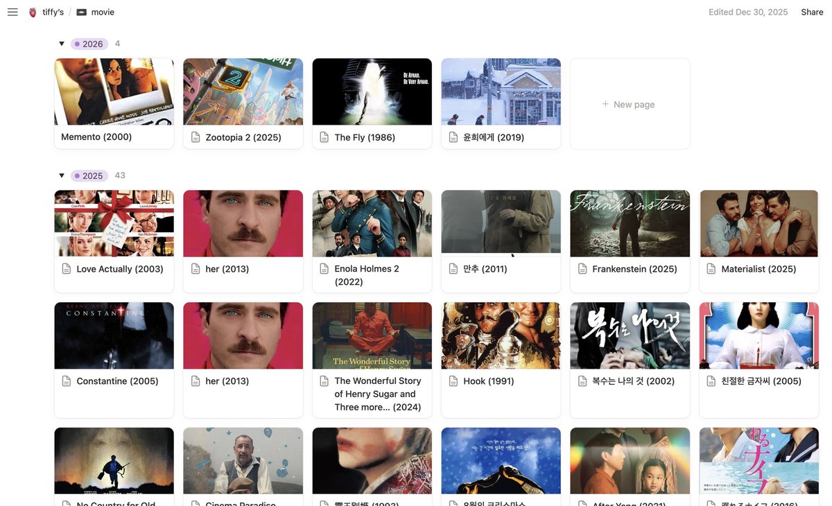Click the page icon beside Zootopia 2 (2025)

tap(196, 137)
